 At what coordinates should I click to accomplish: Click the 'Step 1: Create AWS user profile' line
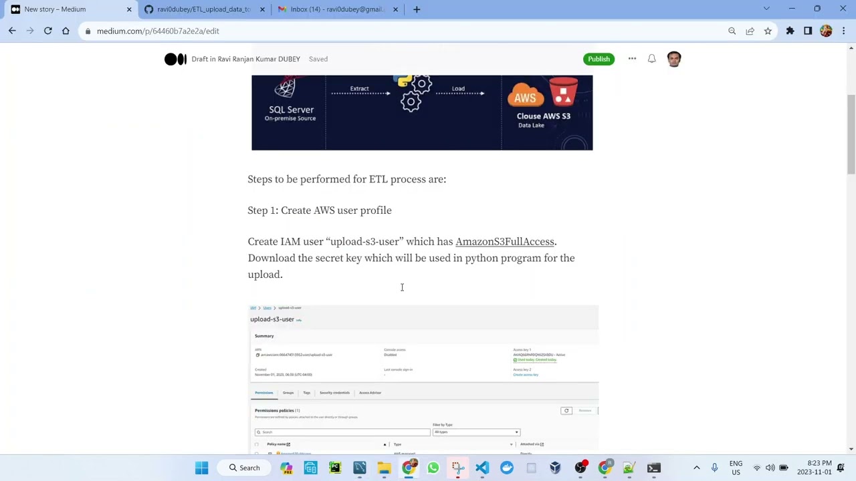coord(320,210)
